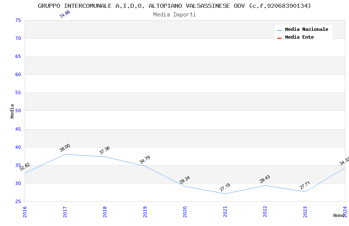Click the Anno x-axis title
Screen dimensions: 349x226
pyautogui.click(x=339, y=215)
